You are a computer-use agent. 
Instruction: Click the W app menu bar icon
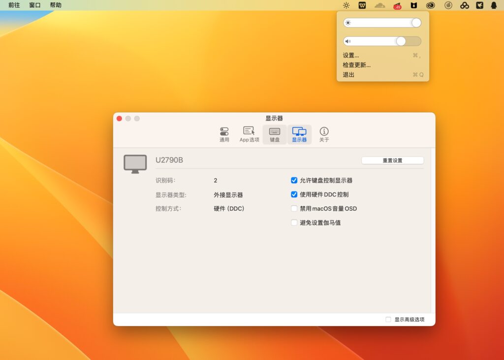(x=363, y=5)
